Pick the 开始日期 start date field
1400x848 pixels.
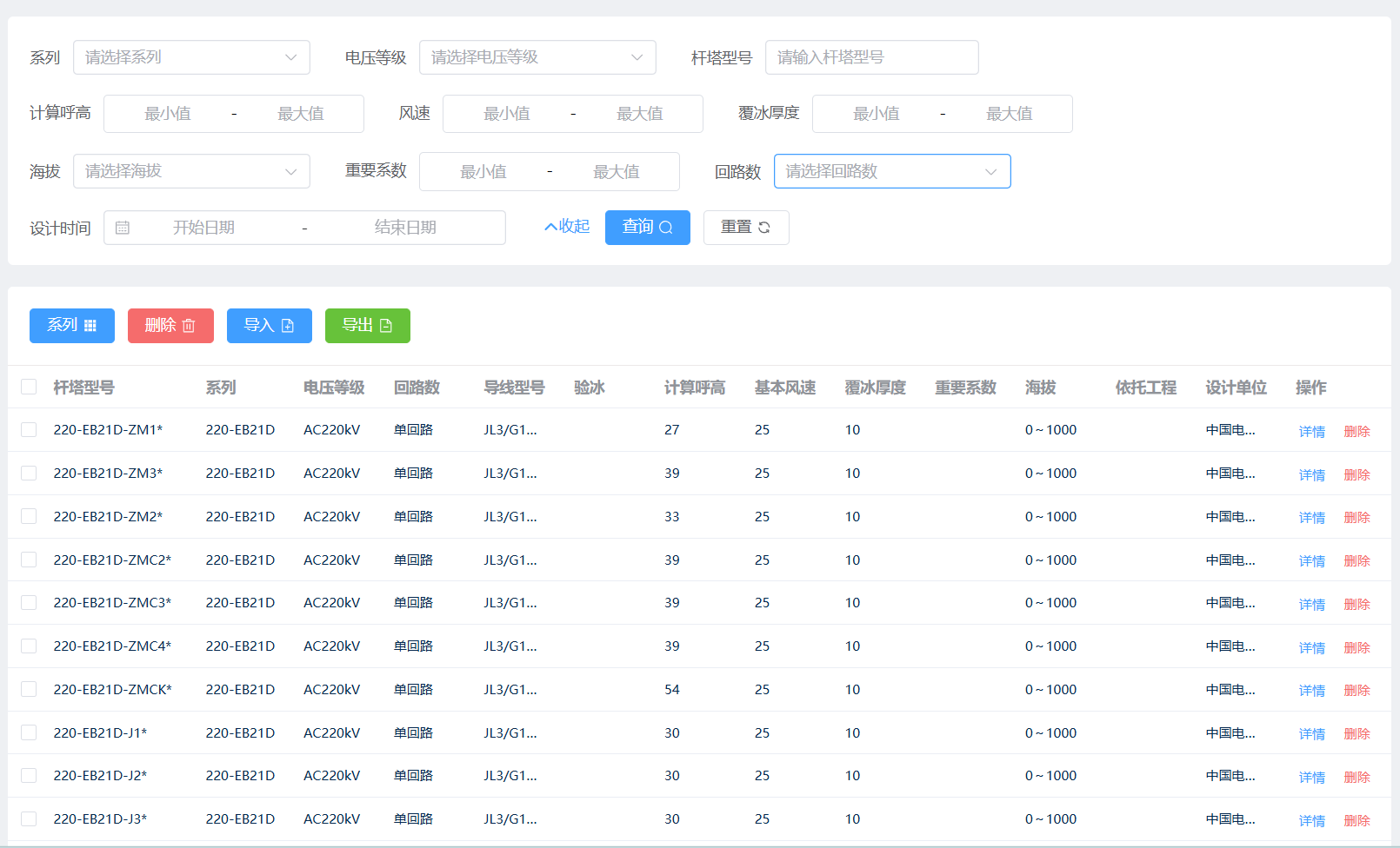point(204,228)
